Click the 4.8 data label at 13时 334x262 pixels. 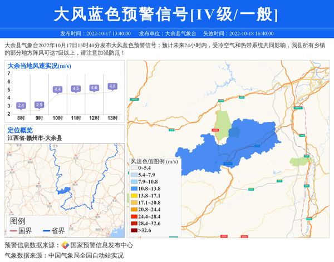point(112,86)
